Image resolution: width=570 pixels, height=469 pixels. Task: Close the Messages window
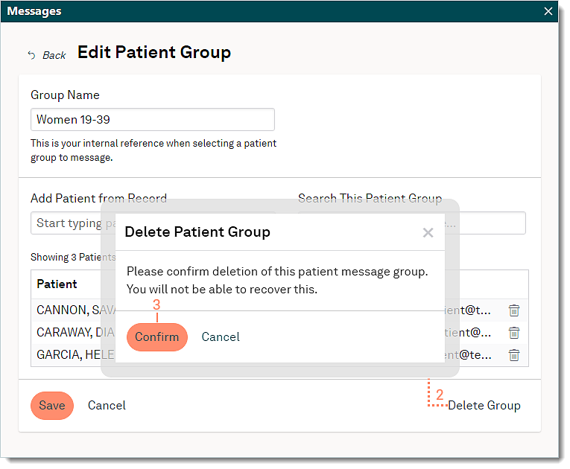click(x=548, y=11)
